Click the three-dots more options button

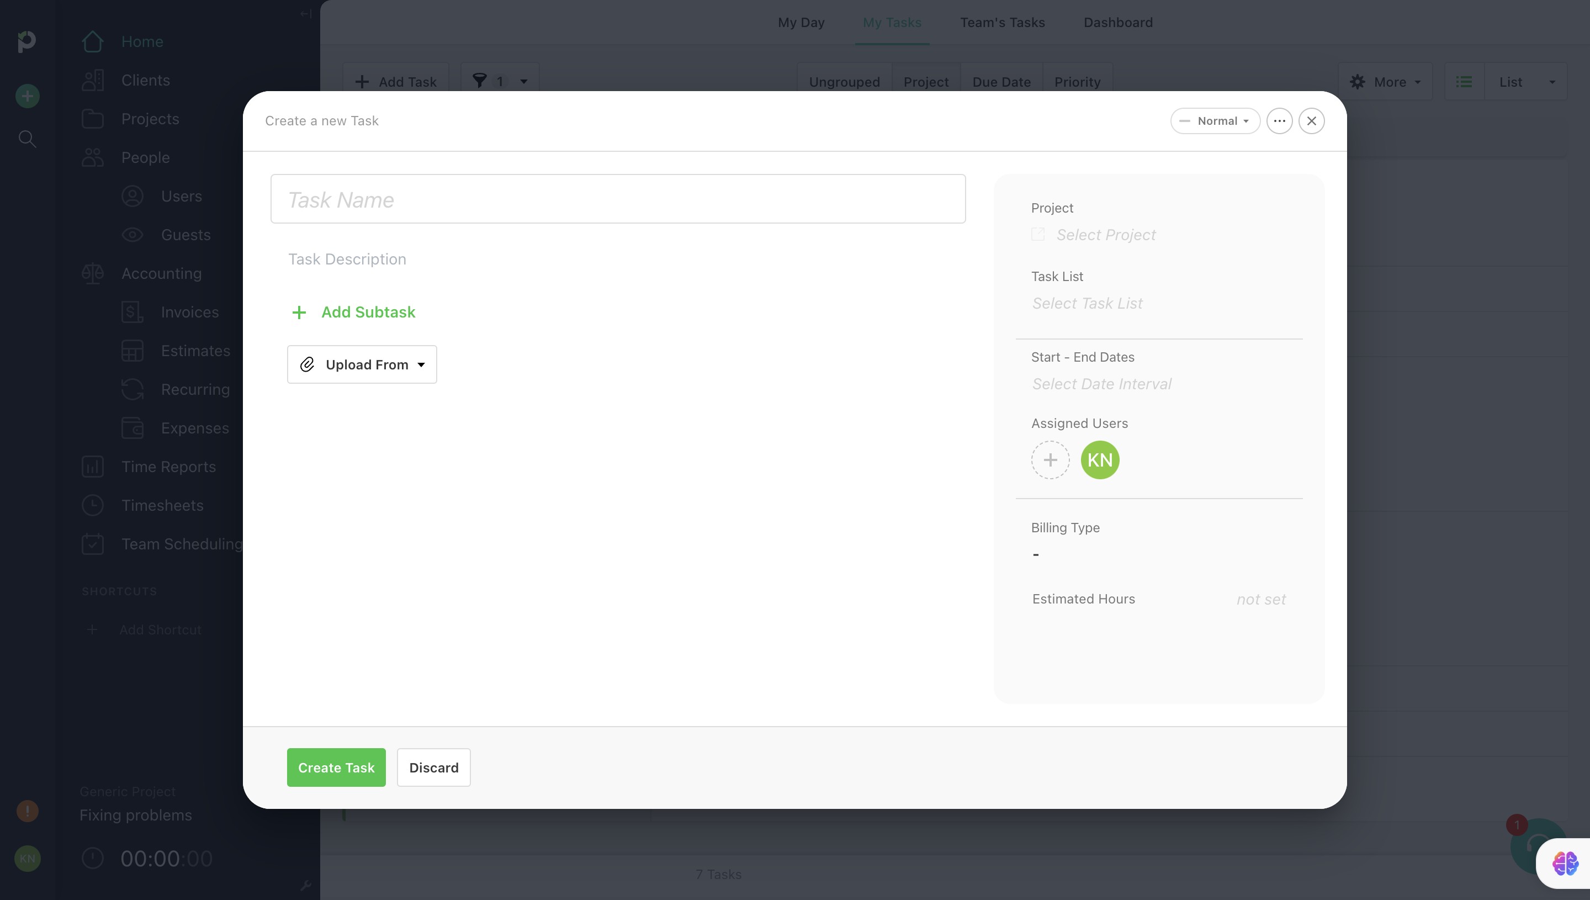pos(1279,121)
